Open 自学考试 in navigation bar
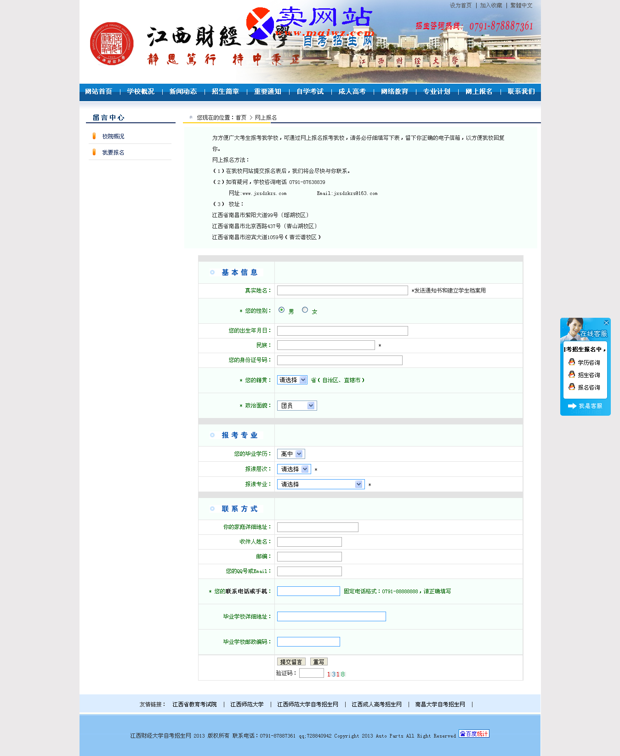 (310, 92)
